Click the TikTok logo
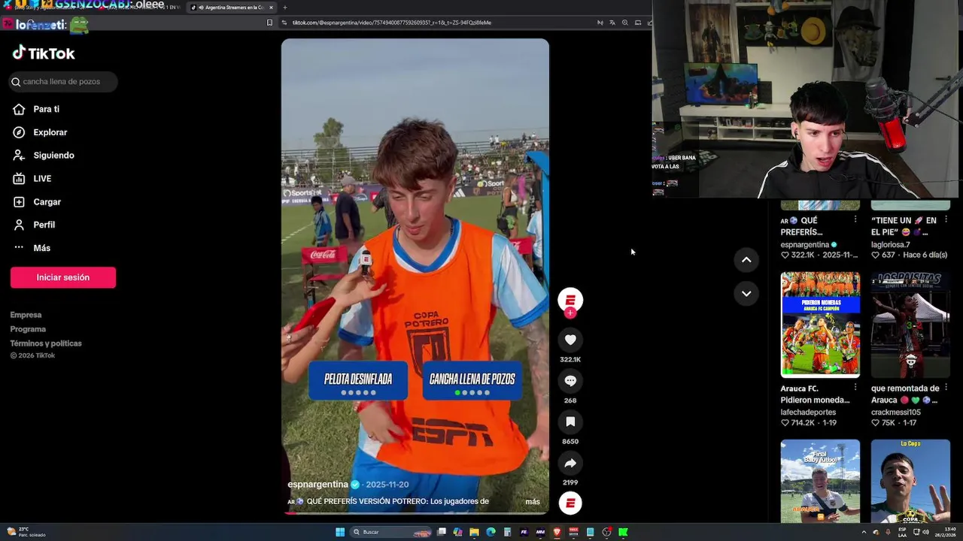 [44, 53]
